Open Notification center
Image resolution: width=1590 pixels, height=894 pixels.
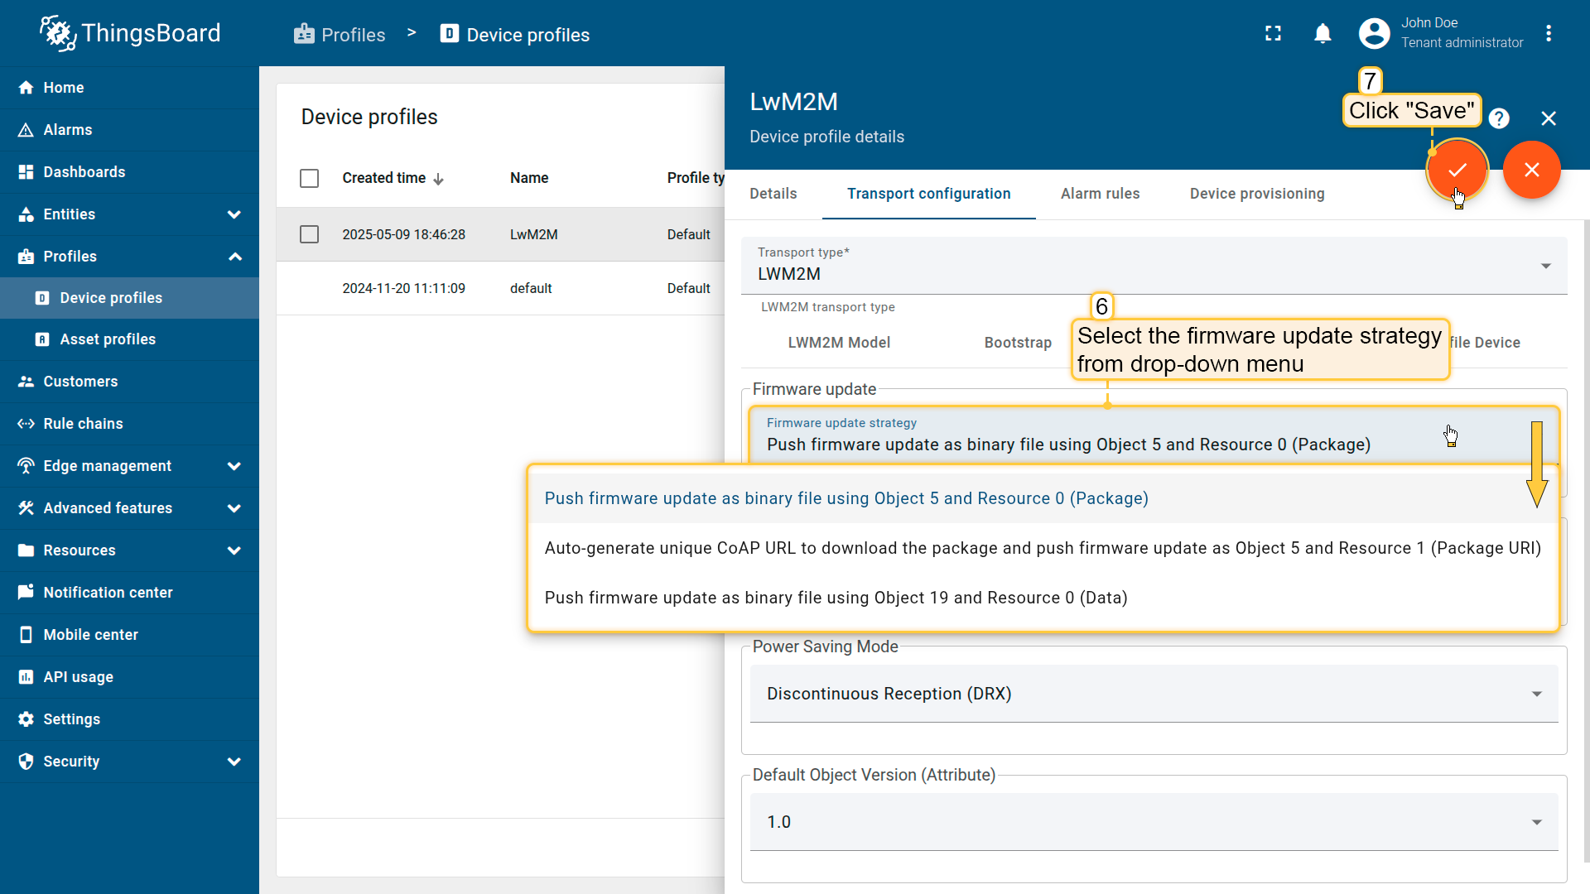(x=129, y=593)
